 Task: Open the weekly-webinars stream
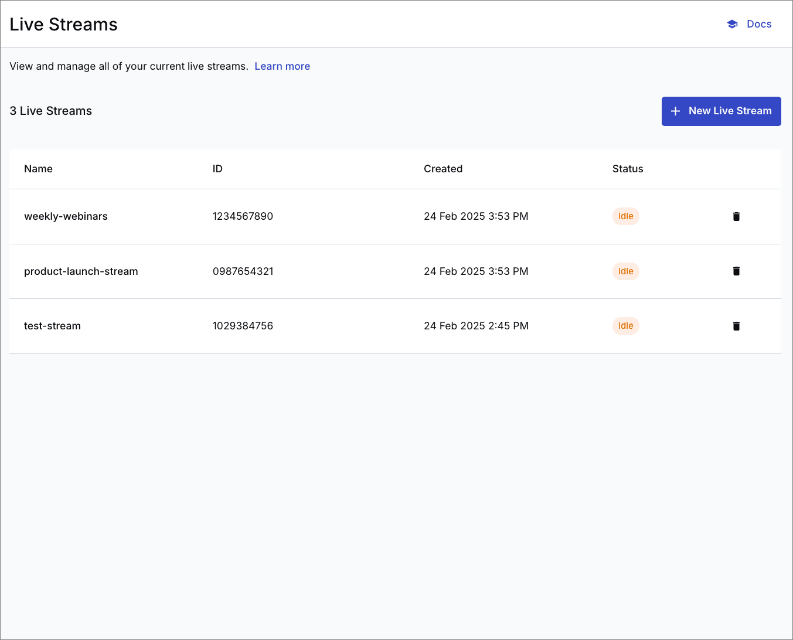coord(66,216)
